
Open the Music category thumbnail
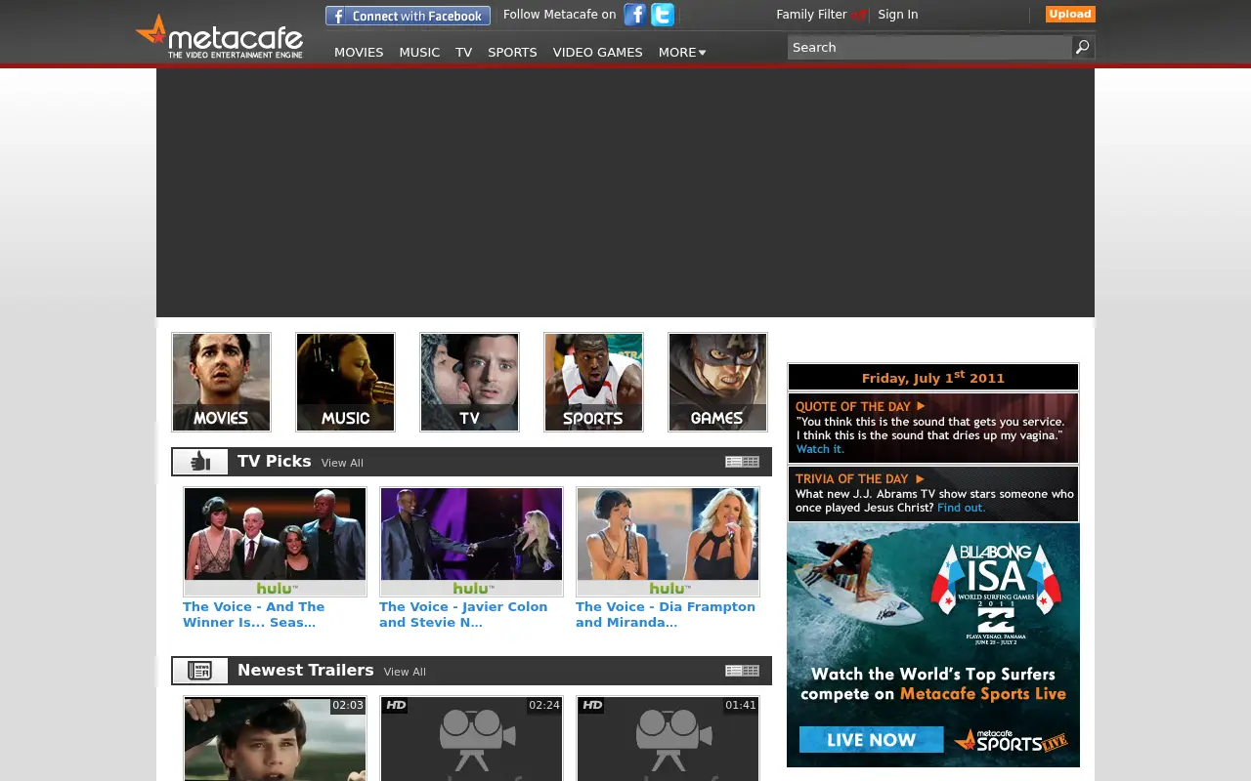point(345,382)
